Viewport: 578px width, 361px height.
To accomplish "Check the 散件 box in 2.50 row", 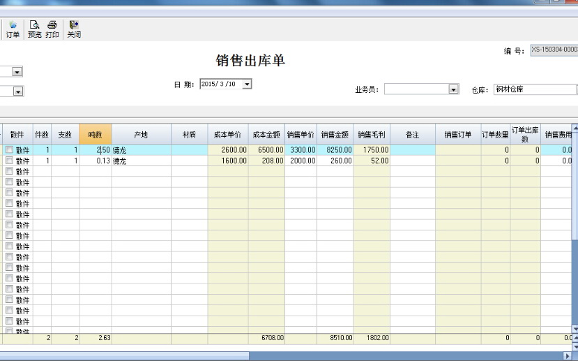I will 9,150.
